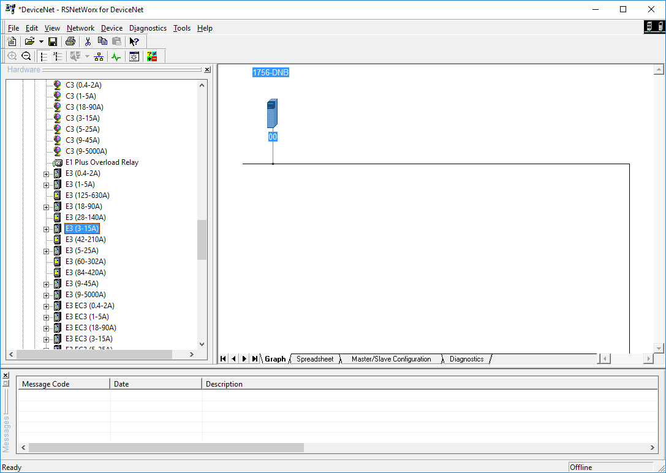Select C3 (0.4-2A) in hardware tree
The image size is (666, 473).
84,85
